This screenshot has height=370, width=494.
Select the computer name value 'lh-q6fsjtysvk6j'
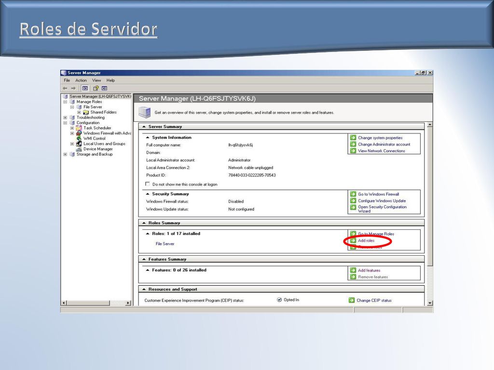click(240, 145)
